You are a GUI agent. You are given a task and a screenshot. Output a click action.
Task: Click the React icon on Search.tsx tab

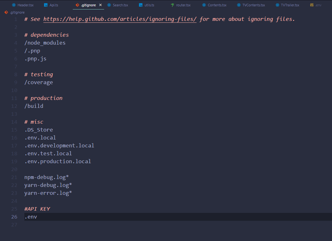coord(109,5)
